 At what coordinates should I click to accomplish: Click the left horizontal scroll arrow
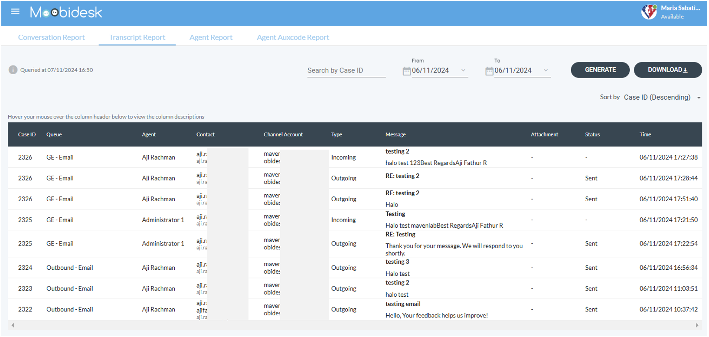pyautogui.click(x=13, y=325)
